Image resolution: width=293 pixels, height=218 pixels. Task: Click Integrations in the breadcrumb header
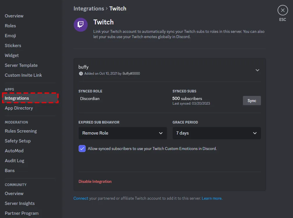coord(89,8)
